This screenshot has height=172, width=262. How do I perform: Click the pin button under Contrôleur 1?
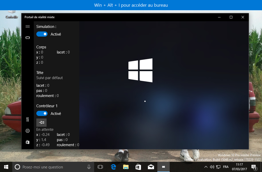click(x=41, y=123)
